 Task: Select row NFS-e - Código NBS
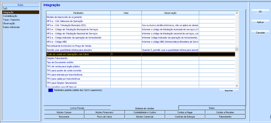pos(141,42)
